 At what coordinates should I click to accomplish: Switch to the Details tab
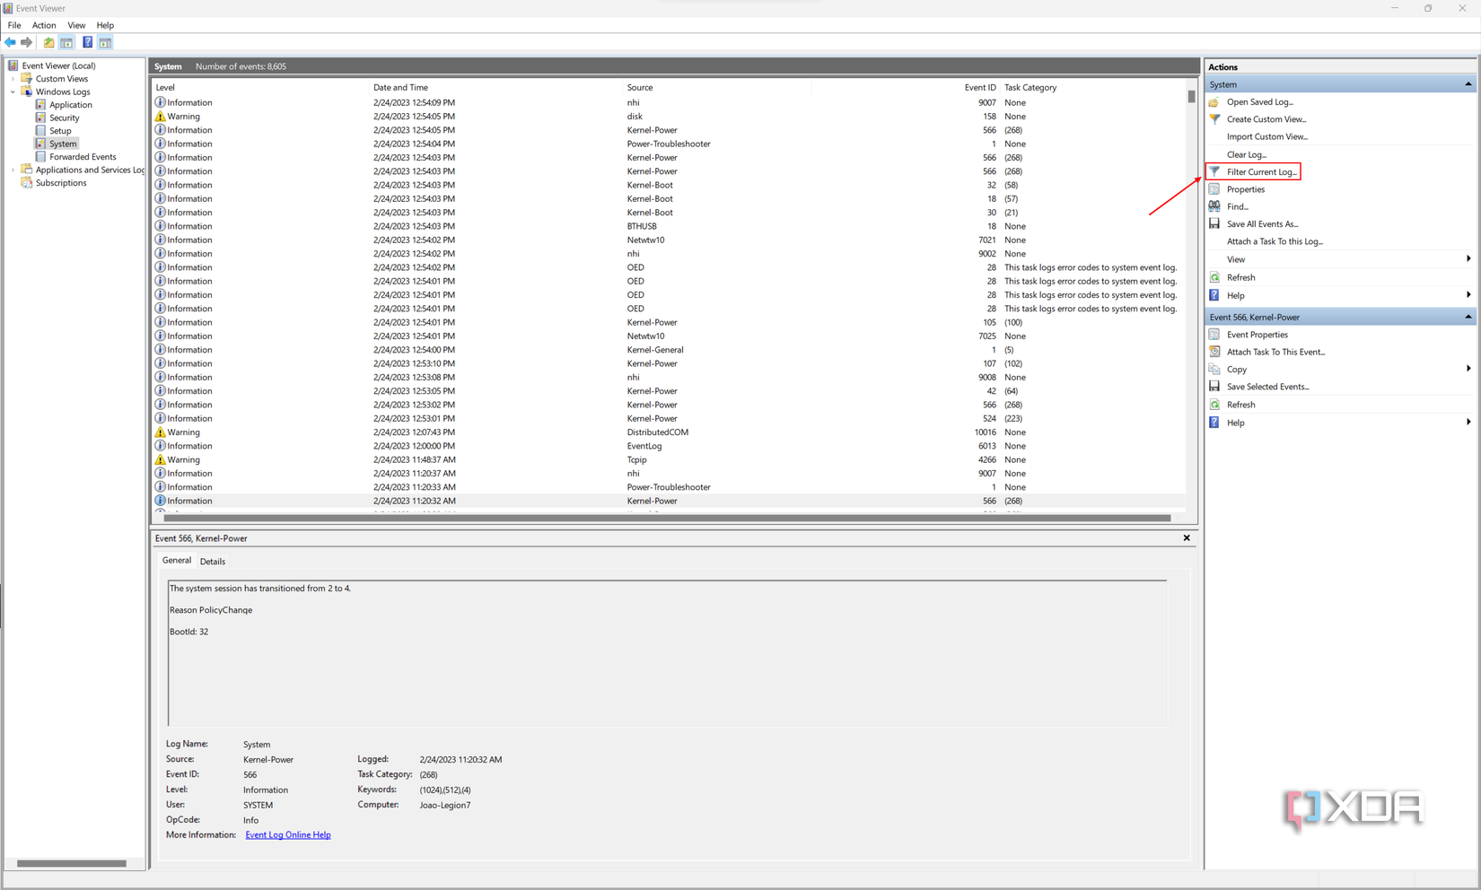coord(212,560)
